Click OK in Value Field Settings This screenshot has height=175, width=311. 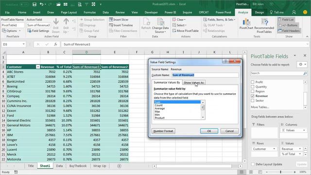click(209, 131)
